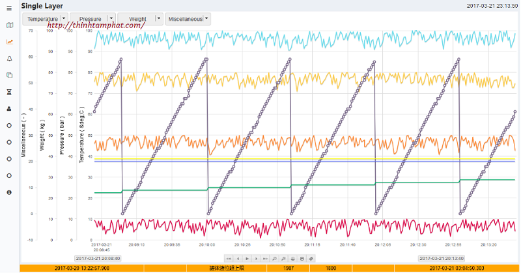Click the tag icon in chart toolbar
521x275 pixels.
coord(311,259)
